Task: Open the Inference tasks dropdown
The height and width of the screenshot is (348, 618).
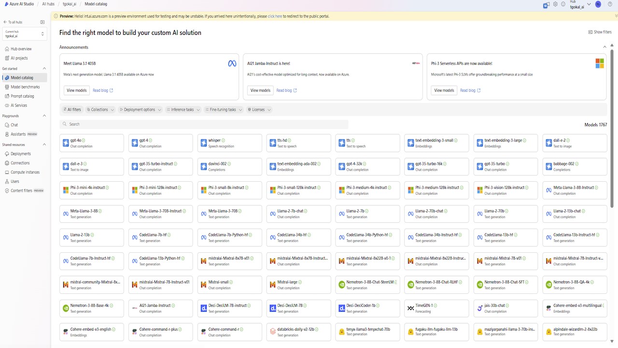Action: [183, 110]
